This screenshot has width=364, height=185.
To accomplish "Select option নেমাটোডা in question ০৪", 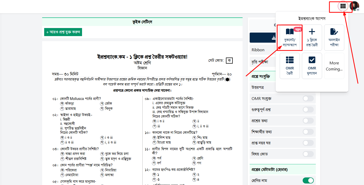I will pyautogui.click(x=69, y=175).
